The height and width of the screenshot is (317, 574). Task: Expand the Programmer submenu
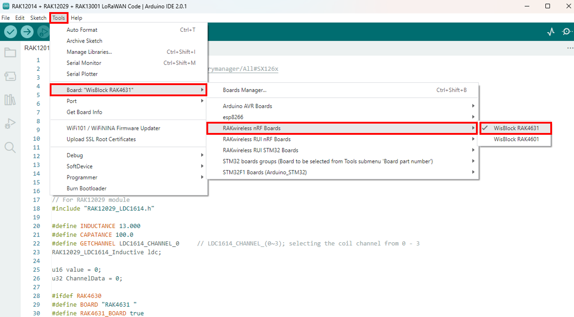point(129,177)
